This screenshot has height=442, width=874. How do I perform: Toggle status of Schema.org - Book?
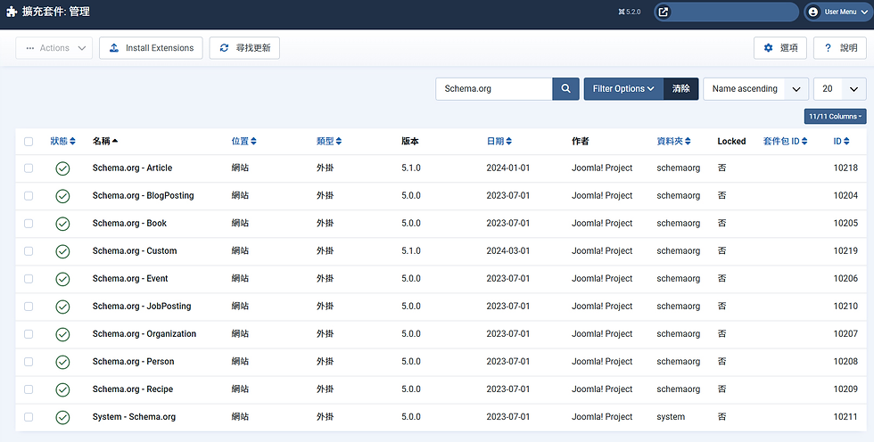tap(63, 224)
